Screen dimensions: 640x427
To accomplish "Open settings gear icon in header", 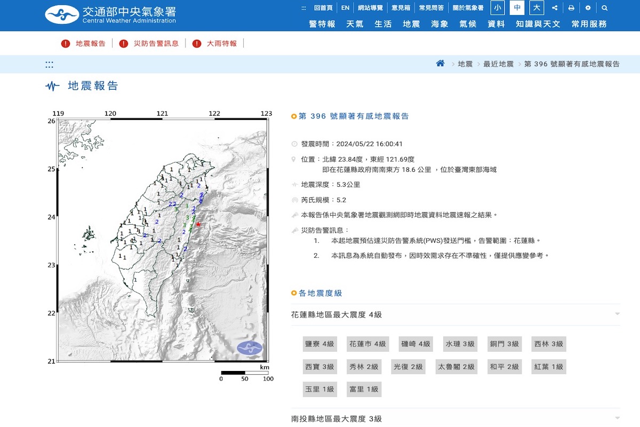I will pyautogui.click(x=588, y=8).
